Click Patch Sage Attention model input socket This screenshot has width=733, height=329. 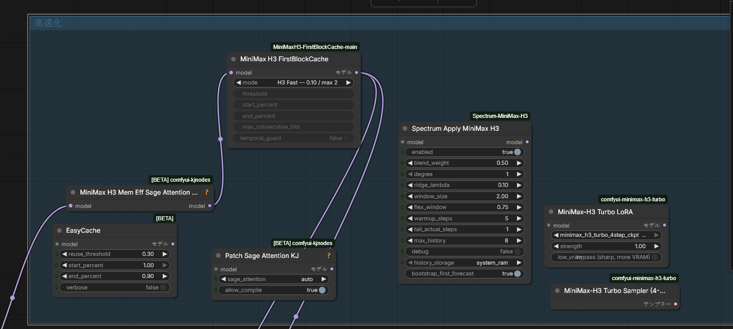click(x=216, y=269)
